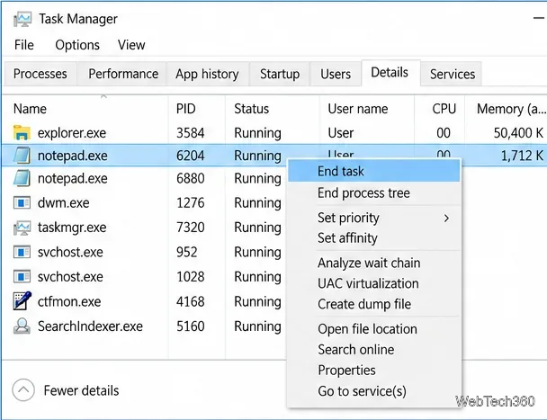
Task: Click the dwm.exe process icon
Action: (22, 202)
